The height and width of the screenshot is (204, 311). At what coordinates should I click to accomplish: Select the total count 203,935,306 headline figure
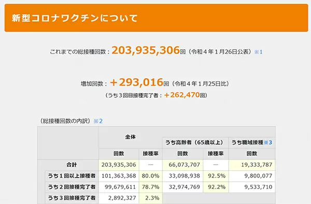point(146,50)
